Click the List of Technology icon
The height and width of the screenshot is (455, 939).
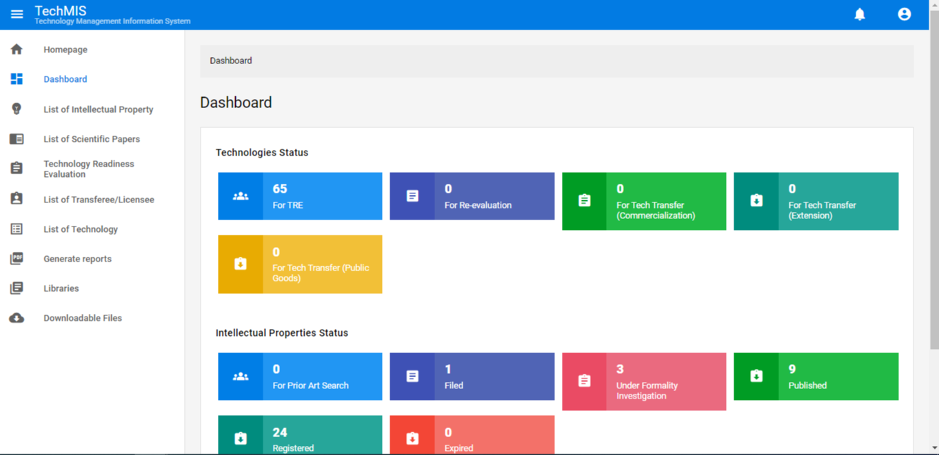point(17,229)
